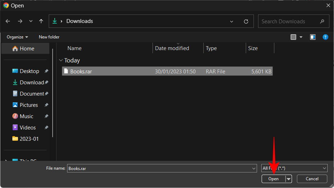The height and width of the screenshot is (188, 334).
Task: Open the Help question mark icon
Action: pyautogui.click(x=326, y=37)
